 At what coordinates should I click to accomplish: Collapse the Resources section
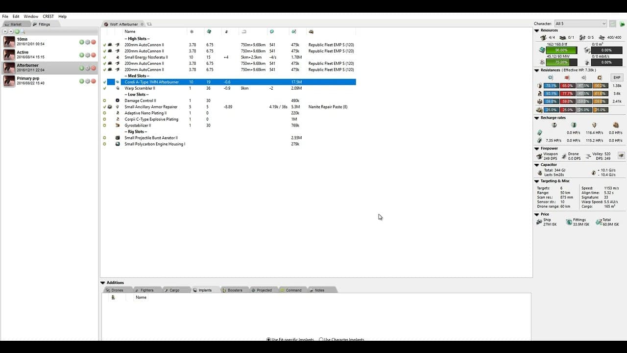[537, 30]
